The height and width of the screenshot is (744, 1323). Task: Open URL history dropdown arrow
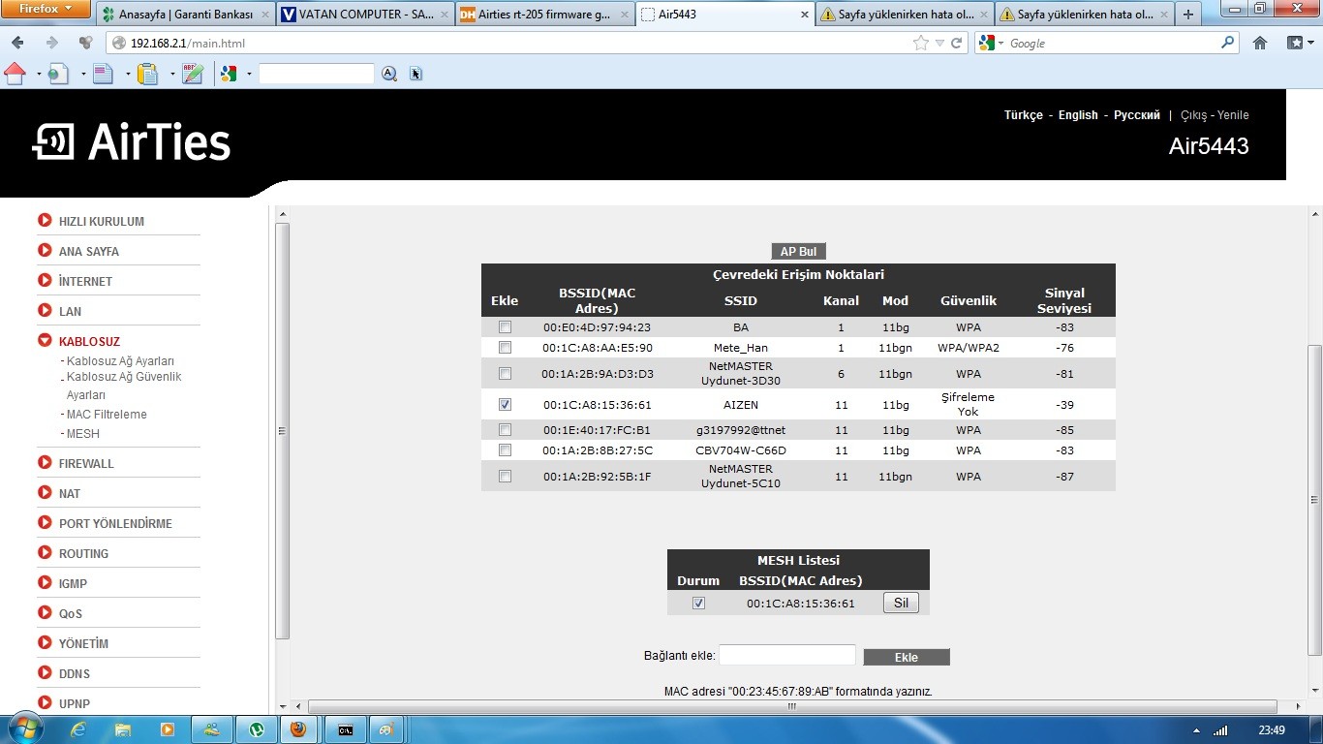939,43
